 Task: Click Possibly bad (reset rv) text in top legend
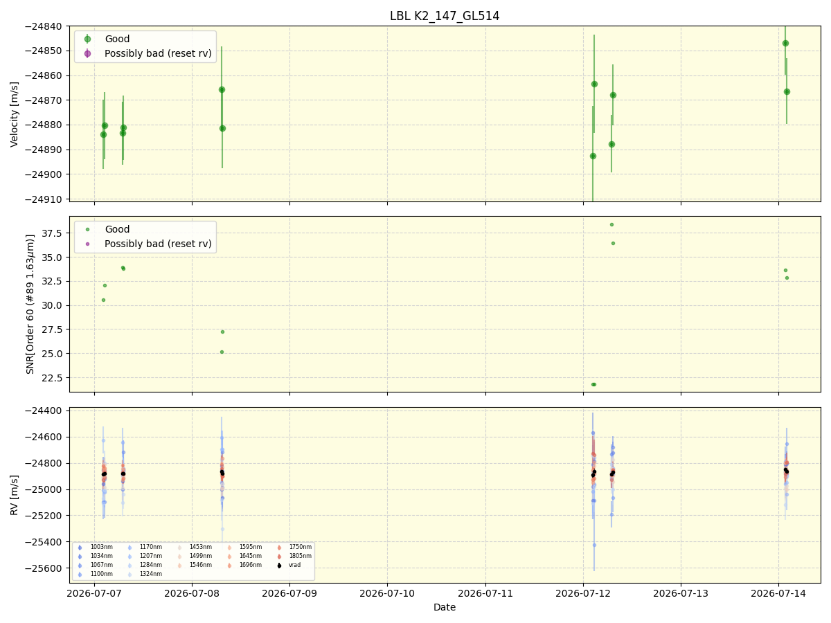pos(158,53)
